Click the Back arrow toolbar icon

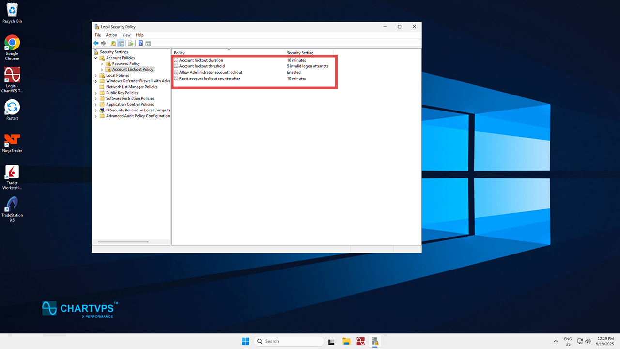click(96, 43)
